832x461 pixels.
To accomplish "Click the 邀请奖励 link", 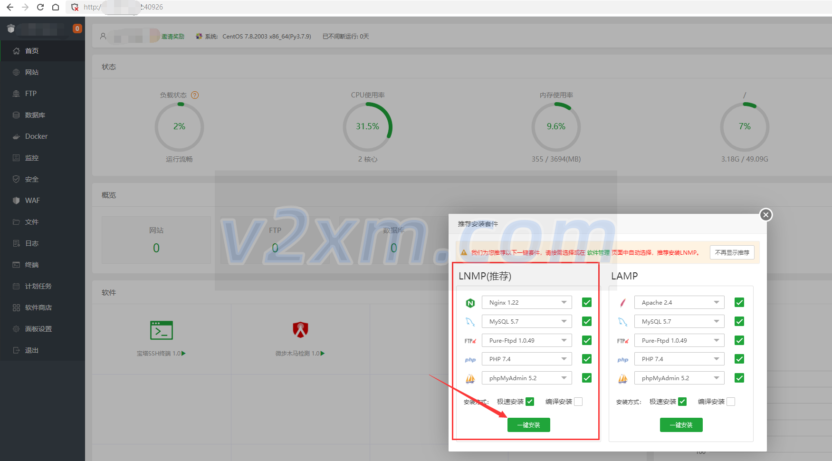I will (172, 37).
